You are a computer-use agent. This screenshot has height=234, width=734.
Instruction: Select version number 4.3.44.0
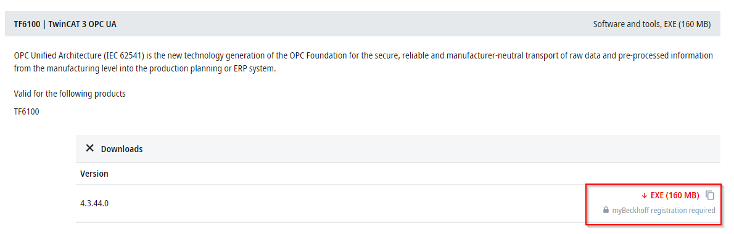click(94, 204)
